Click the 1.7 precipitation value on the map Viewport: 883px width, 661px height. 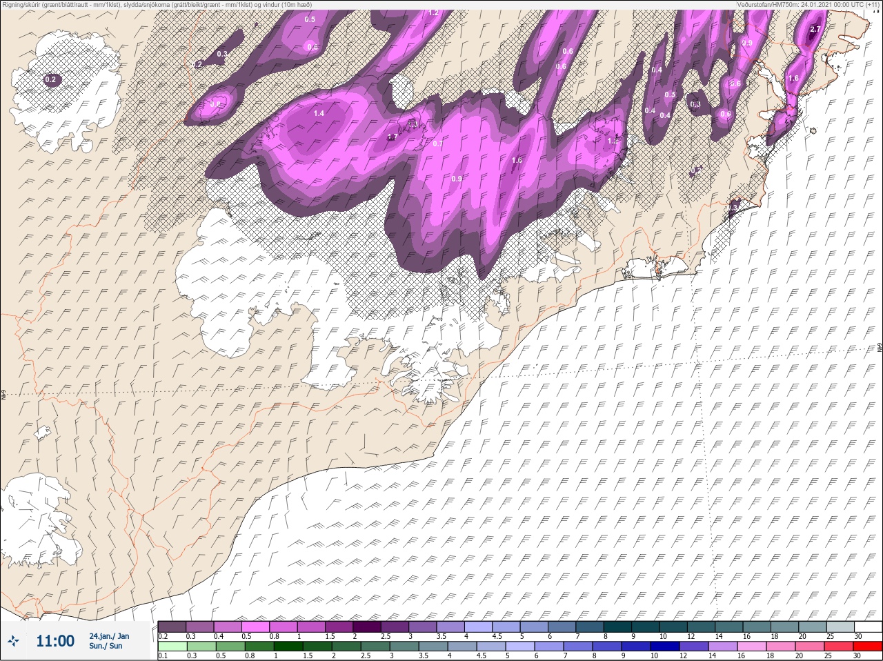pyautogui.click(x=392, y=137)
